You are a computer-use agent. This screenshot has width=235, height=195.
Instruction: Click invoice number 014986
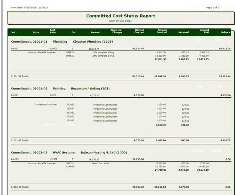[x=70, y=166]
